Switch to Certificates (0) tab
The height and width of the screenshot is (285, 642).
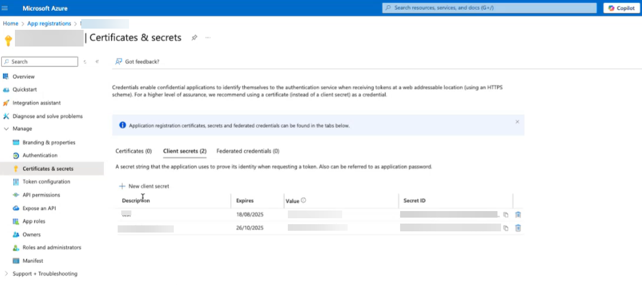click(134, 151)
